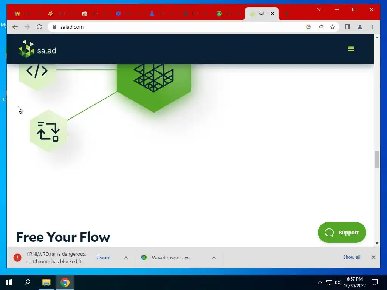Open the taskbar clock and date

[355, 282]
